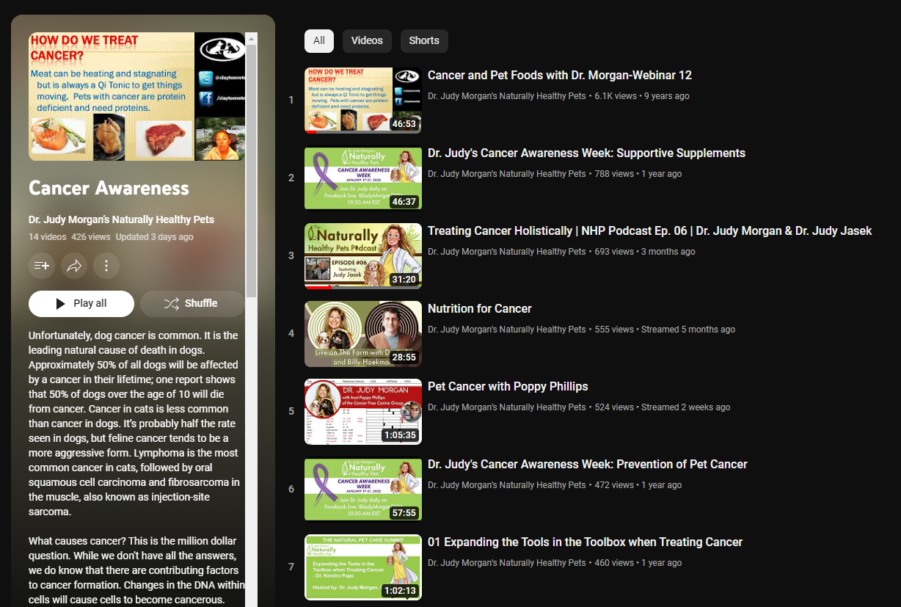
Task: Open title 01 Expanding the Tools in the Toolbox
Action: pos(585,542)
